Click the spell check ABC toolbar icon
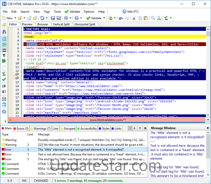This screenshot has width=211, height=184. [166, 18]
